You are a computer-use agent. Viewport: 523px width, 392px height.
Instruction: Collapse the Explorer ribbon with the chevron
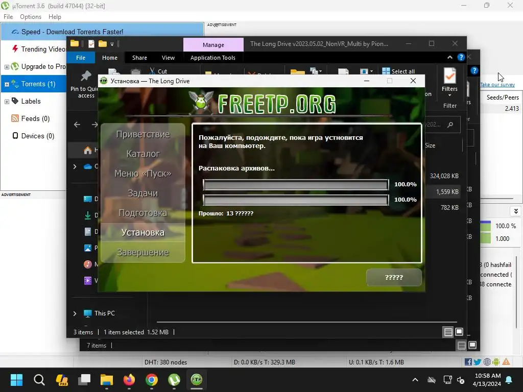click(x=450, y=57)
